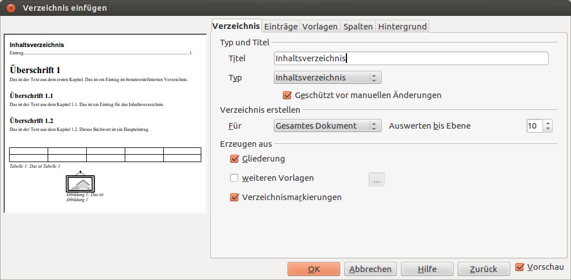Toggle Geschützt vor manuellen Änderungen checkbox
The image size is (571, 280).
[x=286, y=95]
